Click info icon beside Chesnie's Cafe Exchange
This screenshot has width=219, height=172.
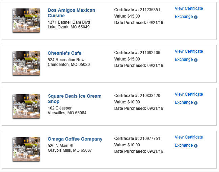pos(196,60)
